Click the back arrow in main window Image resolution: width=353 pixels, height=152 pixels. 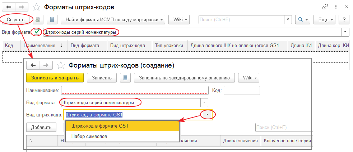tap(8, 7)
